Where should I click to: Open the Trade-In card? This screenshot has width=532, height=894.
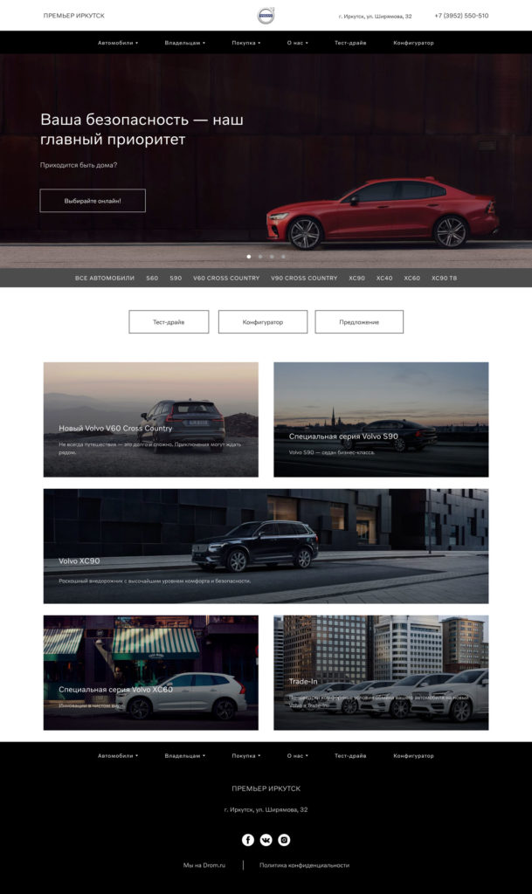(381, 672)
